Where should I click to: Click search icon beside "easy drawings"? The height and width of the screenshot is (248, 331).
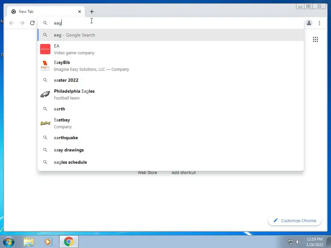[45, 150]
